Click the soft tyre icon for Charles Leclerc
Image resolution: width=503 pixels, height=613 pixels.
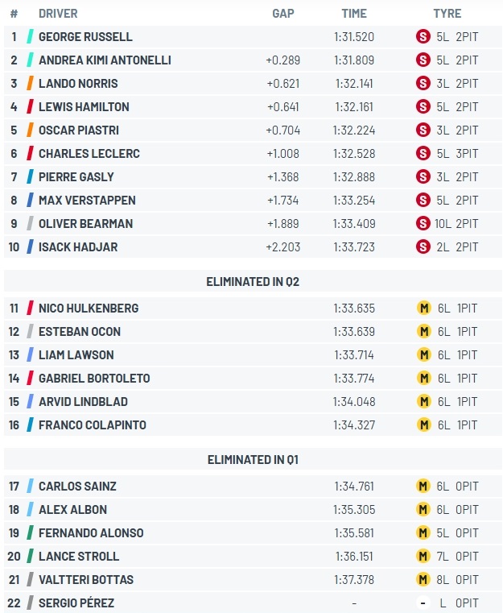point(423,153)
